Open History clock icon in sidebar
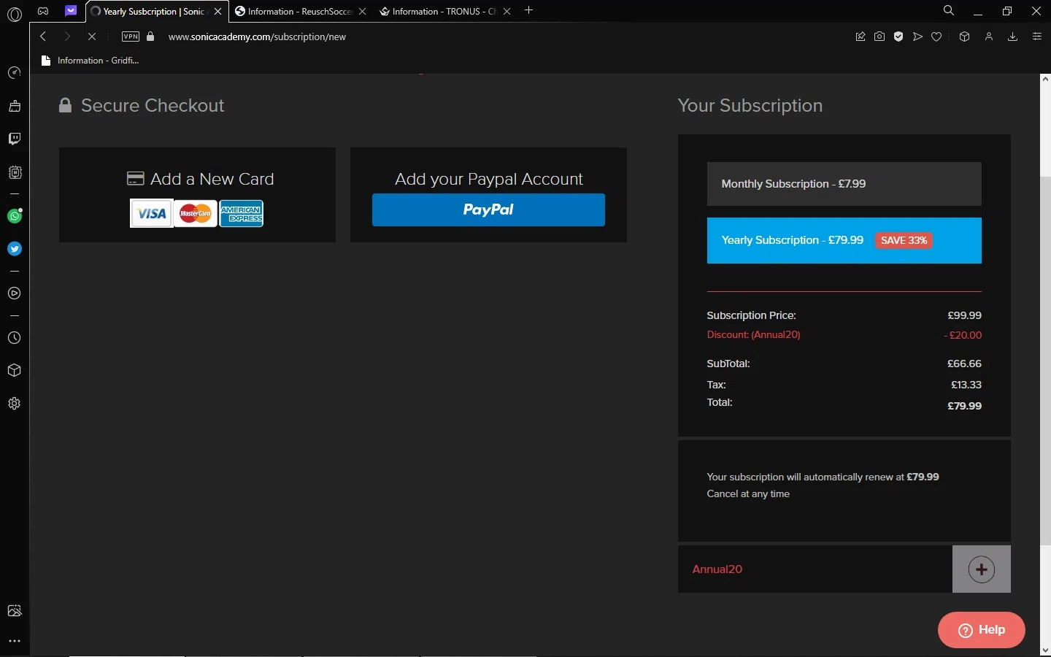 [x=15, y=338]
